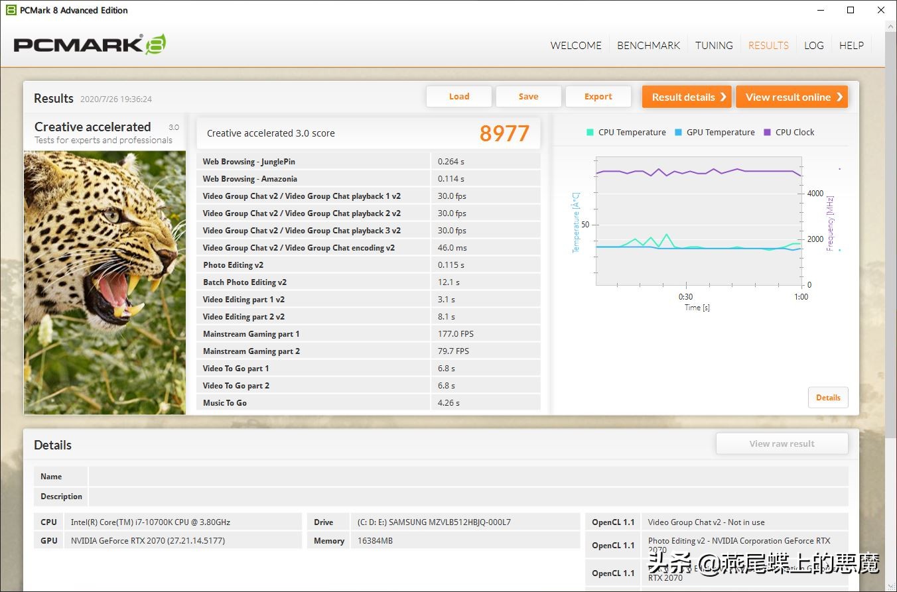Switch to the BENCHMARK tab

click(648, 45)
